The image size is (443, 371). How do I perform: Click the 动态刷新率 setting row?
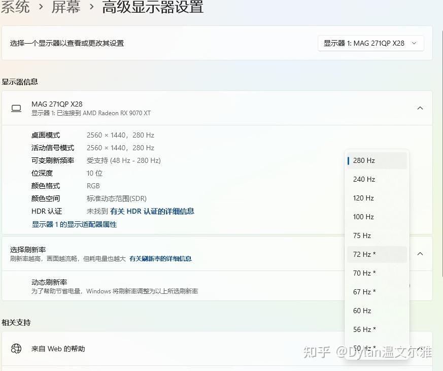(x=217, y=286)
